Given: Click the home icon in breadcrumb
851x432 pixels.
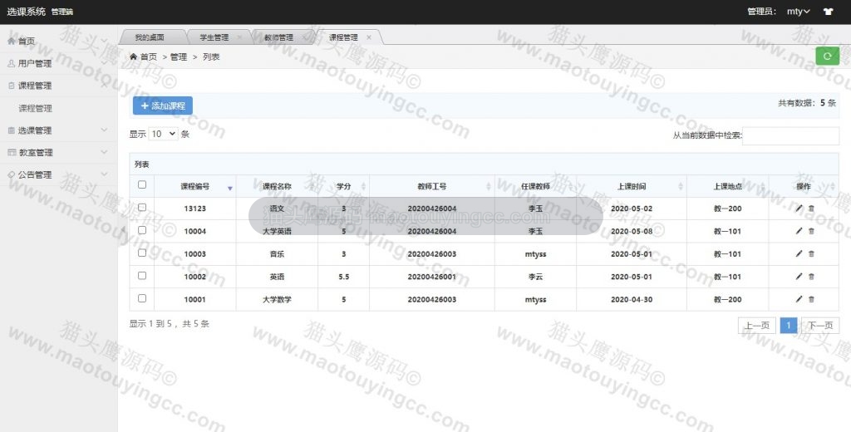Looking at the screenshot, I should pyautogui.click(x=134, y=56).
